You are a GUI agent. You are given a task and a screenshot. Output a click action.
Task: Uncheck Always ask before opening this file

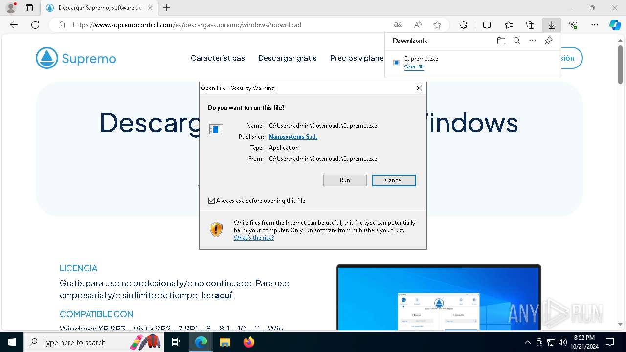click(211, 201)
